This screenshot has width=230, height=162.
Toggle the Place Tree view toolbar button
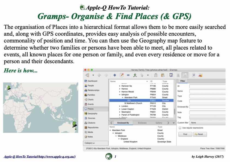(x=185, y=75)
